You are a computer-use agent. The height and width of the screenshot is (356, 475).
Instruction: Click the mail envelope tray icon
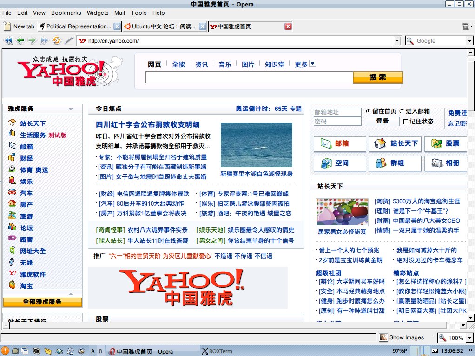tap(435, 351)
